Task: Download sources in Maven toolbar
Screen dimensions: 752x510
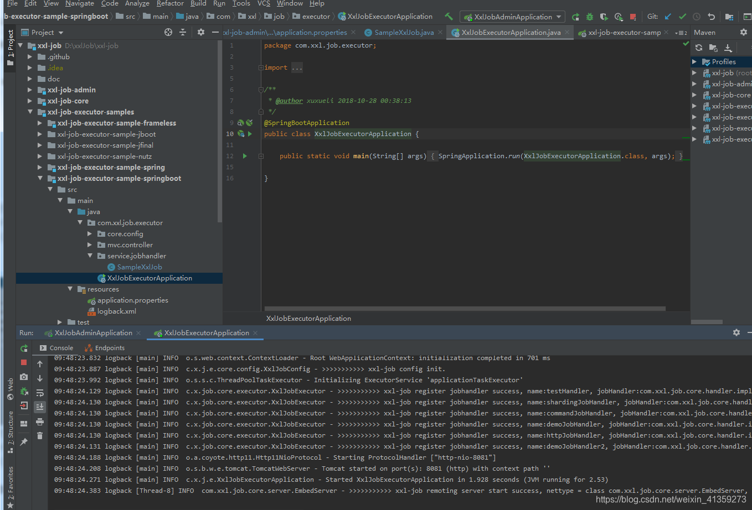Action: (728, 48)
